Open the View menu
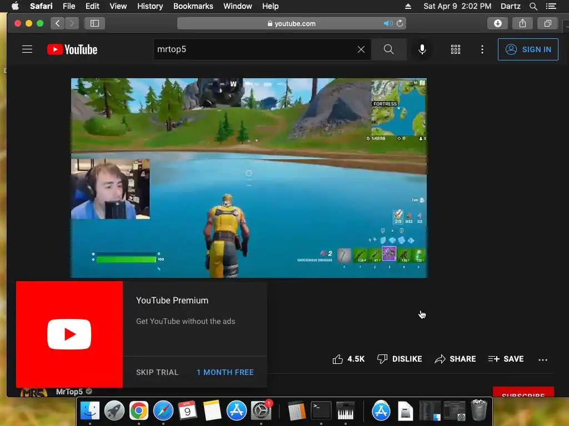This screenshot has width=569, height=426. point(118,6)
